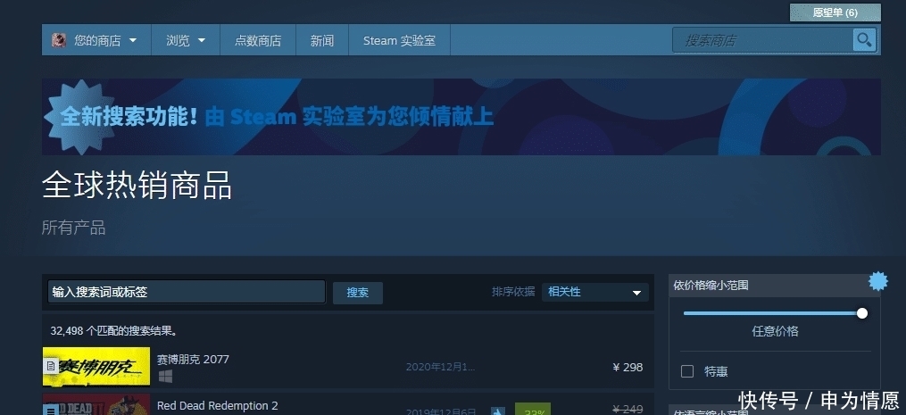Click the magnifier search button in store header
The height and width of the screenshot is (415, 906).
[864, 40]
